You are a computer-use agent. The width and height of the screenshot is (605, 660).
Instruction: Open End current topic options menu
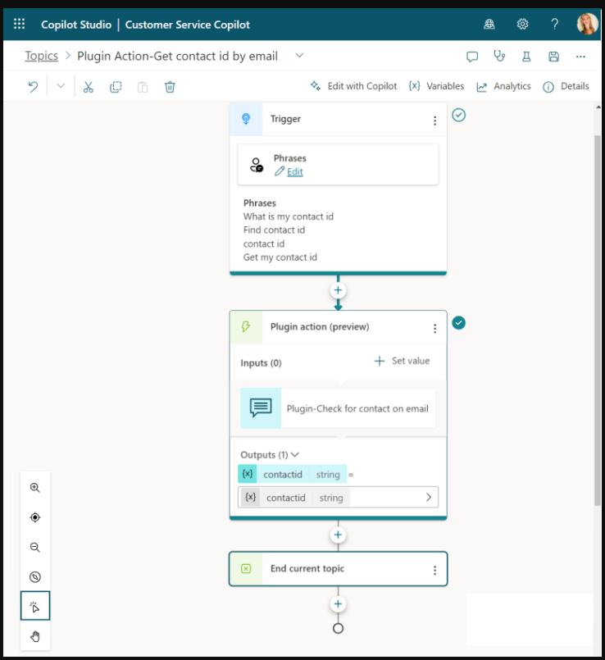pyautogui.click(x=435, y=571)
